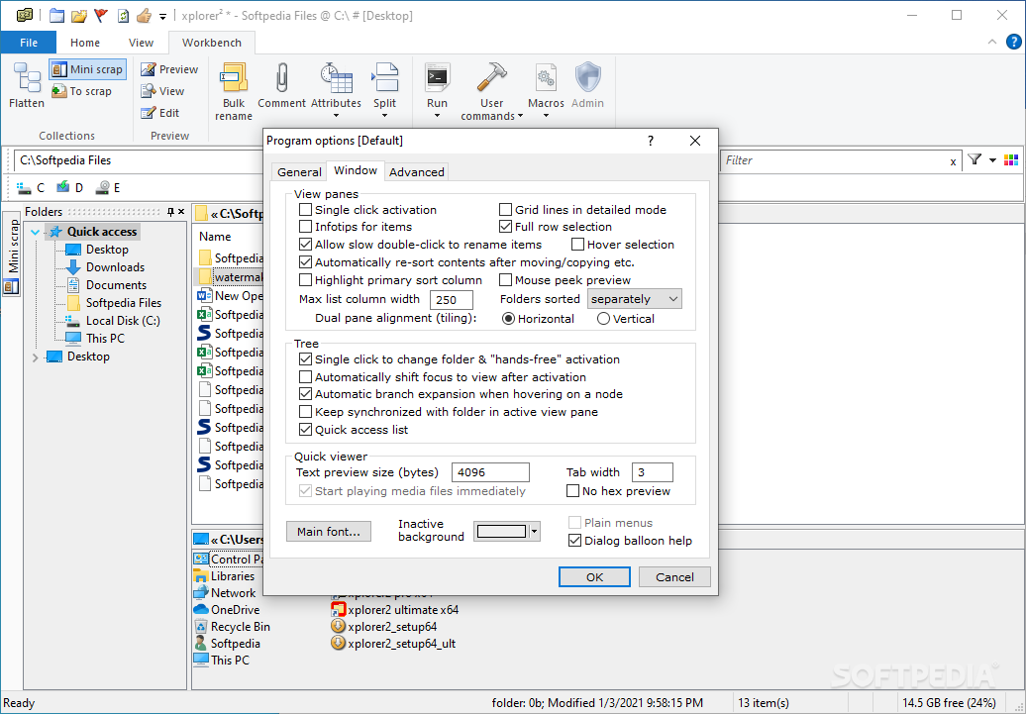Collapse the Quick access tree node
1026x714 pixels.
tap(36, 232)
